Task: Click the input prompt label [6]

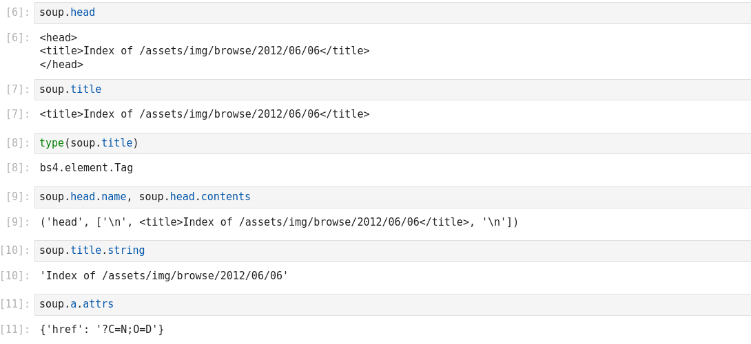Action: point(17,12)
